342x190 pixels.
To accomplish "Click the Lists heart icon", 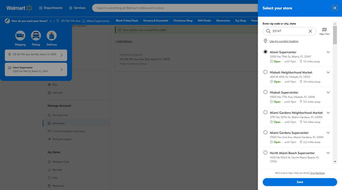I will coord(49,178).
